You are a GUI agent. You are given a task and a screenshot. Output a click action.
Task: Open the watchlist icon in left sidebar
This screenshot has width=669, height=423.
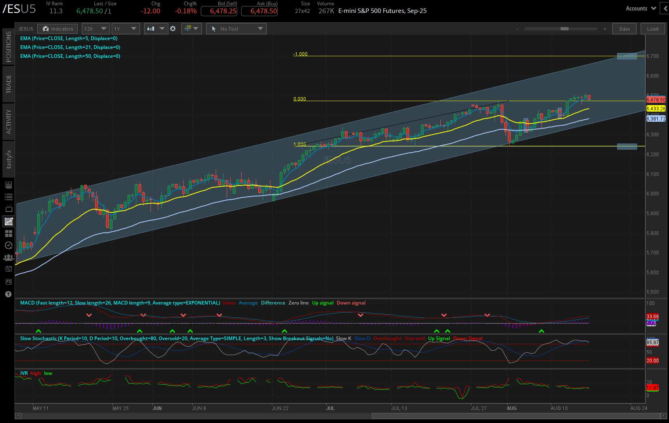[8, 197]
